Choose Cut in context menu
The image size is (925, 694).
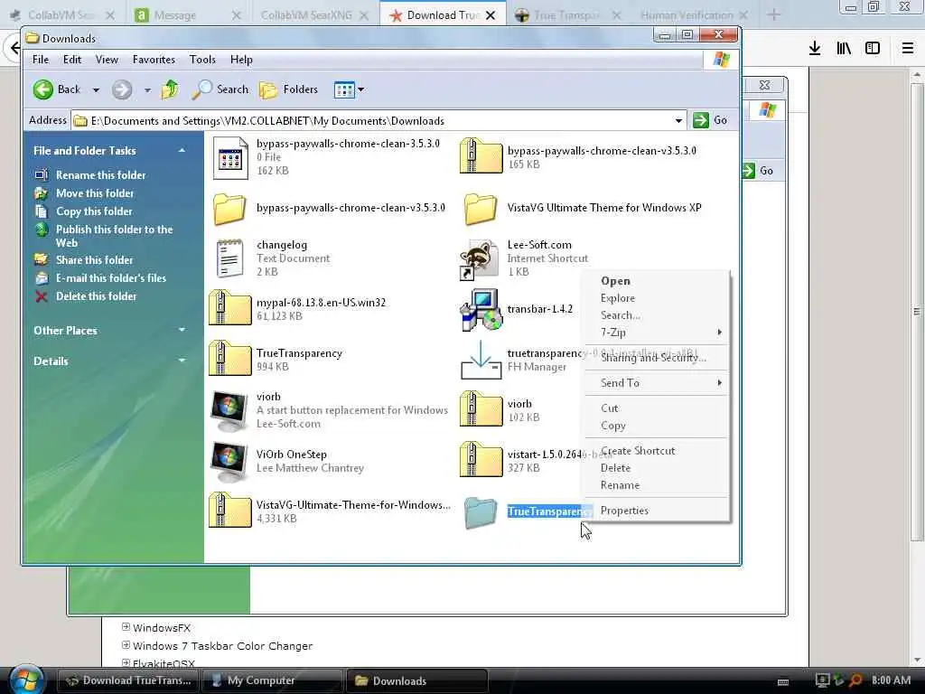click(x=656, y=408)
